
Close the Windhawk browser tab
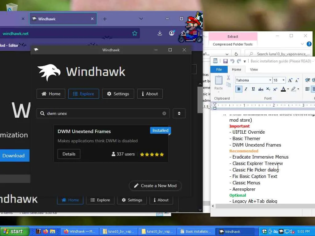pos(92,19)
